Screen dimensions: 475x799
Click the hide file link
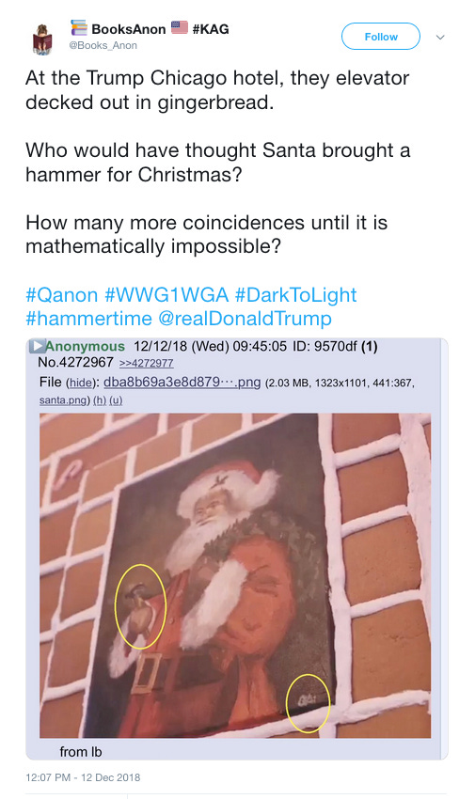(x=80, y=383)
